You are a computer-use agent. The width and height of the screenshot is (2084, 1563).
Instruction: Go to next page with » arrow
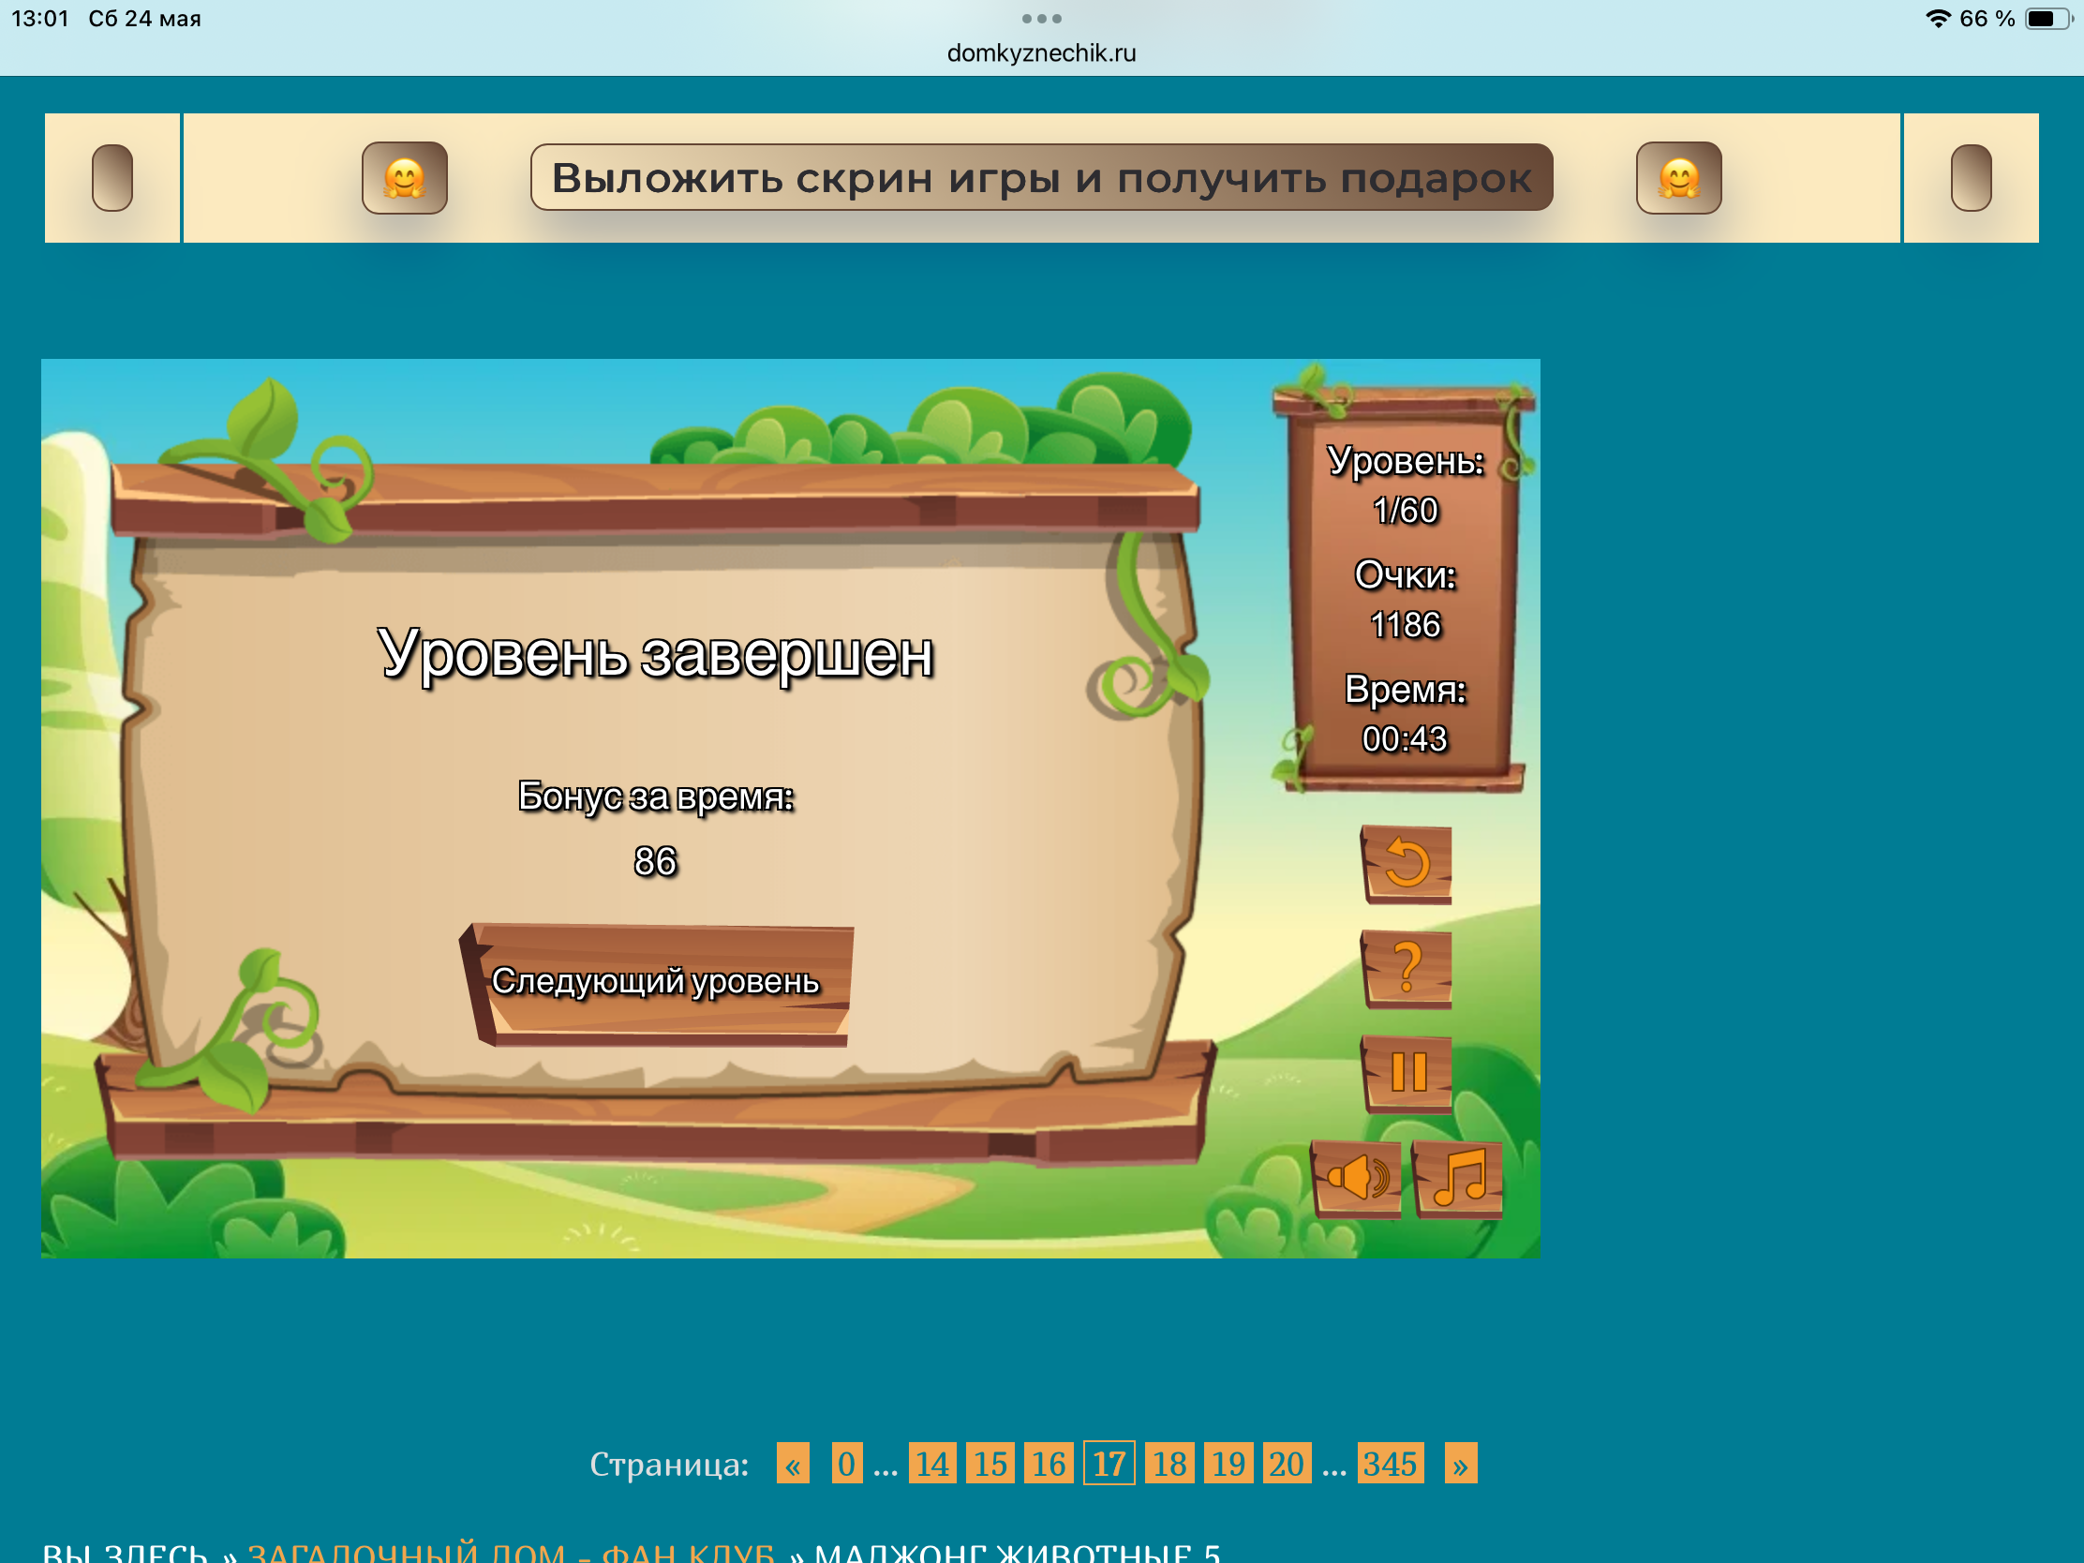coord(1459,1463)
